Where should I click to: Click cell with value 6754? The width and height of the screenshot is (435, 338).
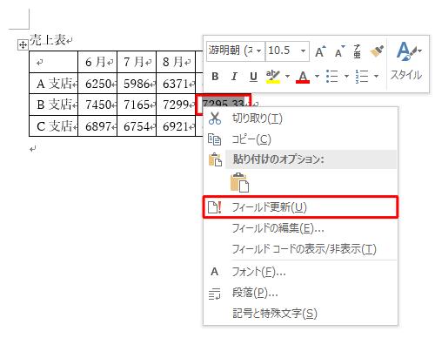point(137,126)
